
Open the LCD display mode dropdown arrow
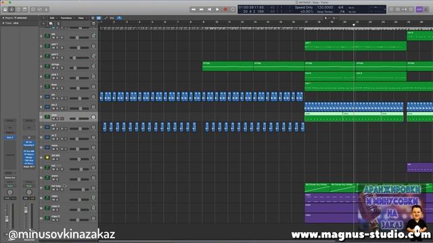[x=385, y=9]
